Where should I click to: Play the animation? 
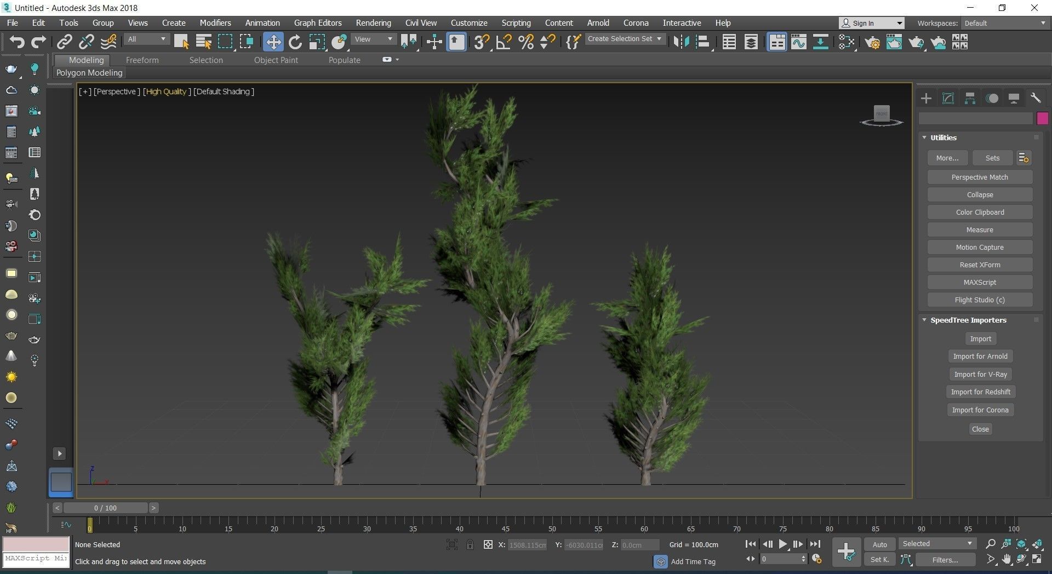click(782, 544)
